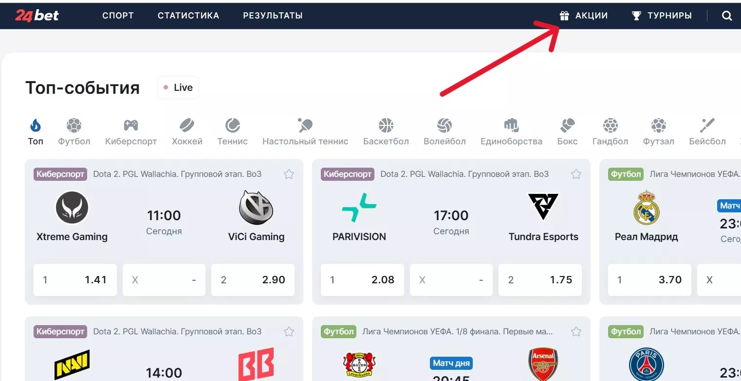Viewport: 741px width, 381px height.
Task: Click the 24bet logo
Action: pyautogui.click(x=37, y=16)
